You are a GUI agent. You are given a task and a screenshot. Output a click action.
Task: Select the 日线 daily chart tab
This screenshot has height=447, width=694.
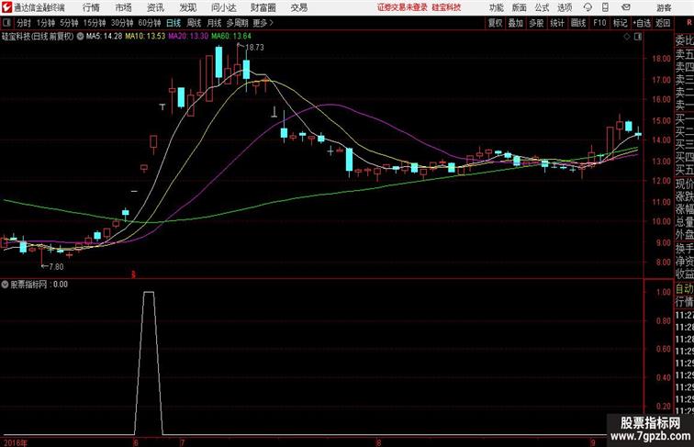[173, 23]
